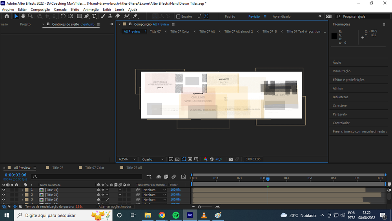
Task: Switch to the Padrão workspace
Action: click(230, 16)
